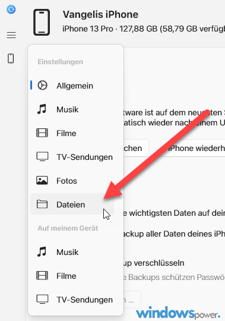Select Musik under Einstellungen

tap(72, 109)
